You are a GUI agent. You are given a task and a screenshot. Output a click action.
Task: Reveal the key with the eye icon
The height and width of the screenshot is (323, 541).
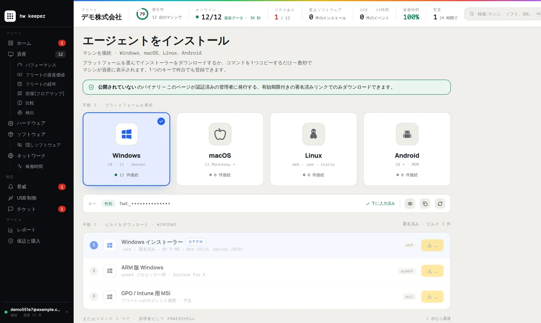tap(410, 204)
